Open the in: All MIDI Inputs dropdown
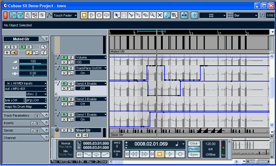Screen dimensions: 276x166 [x=25, y=83]
